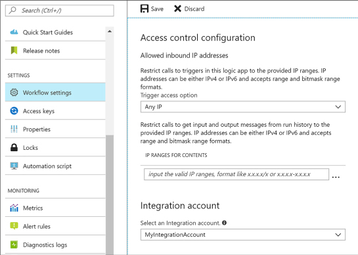Open Quick Start Guides cloud icon

[x=14, y=32]
